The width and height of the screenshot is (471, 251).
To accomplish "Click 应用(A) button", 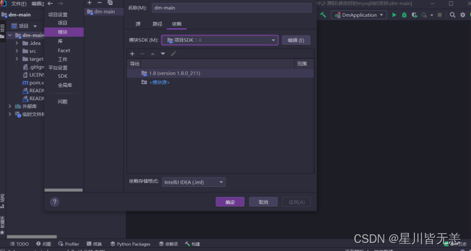I will click(x=297, y=202).
